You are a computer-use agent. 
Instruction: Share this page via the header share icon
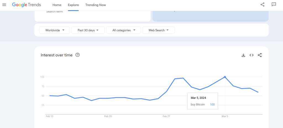263,5
